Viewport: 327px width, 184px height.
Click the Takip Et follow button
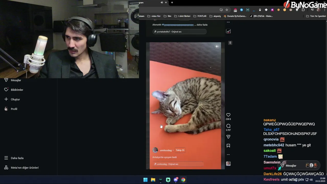click(180, 150)
